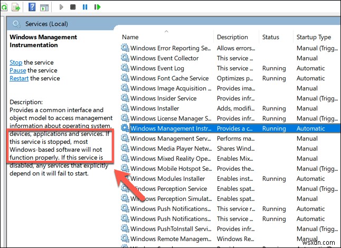Click the Start Service play icon
This screenshot has width=341, height=248.
point(61,7)
